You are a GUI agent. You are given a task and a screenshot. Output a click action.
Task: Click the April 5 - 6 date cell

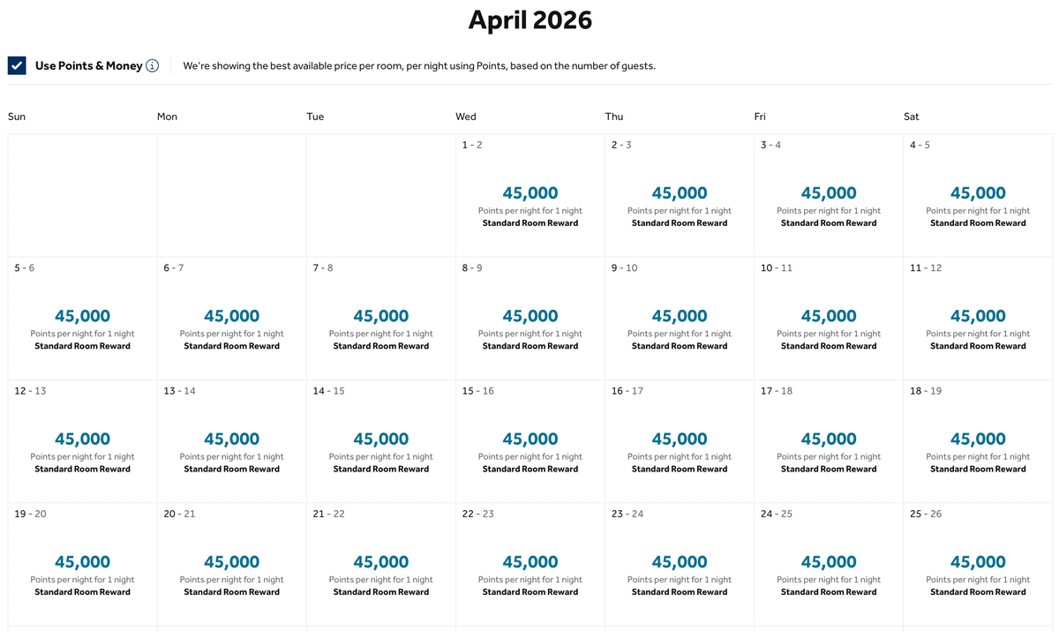click(82, 318)
